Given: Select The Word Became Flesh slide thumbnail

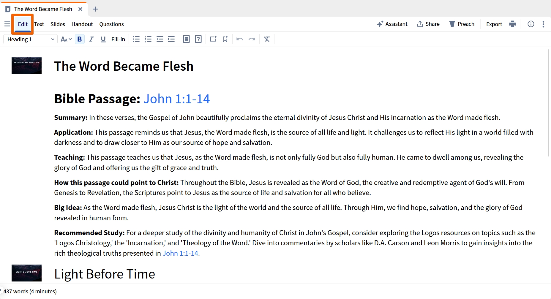Looking at the screenshot, I should point(26,65).
